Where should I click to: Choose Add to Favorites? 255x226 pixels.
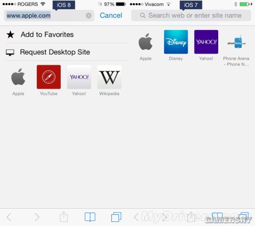(x=66, y=35)
